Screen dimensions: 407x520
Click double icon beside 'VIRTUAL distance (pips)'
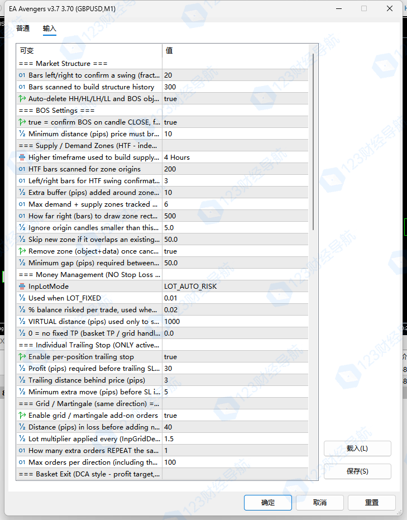point(22,322)
